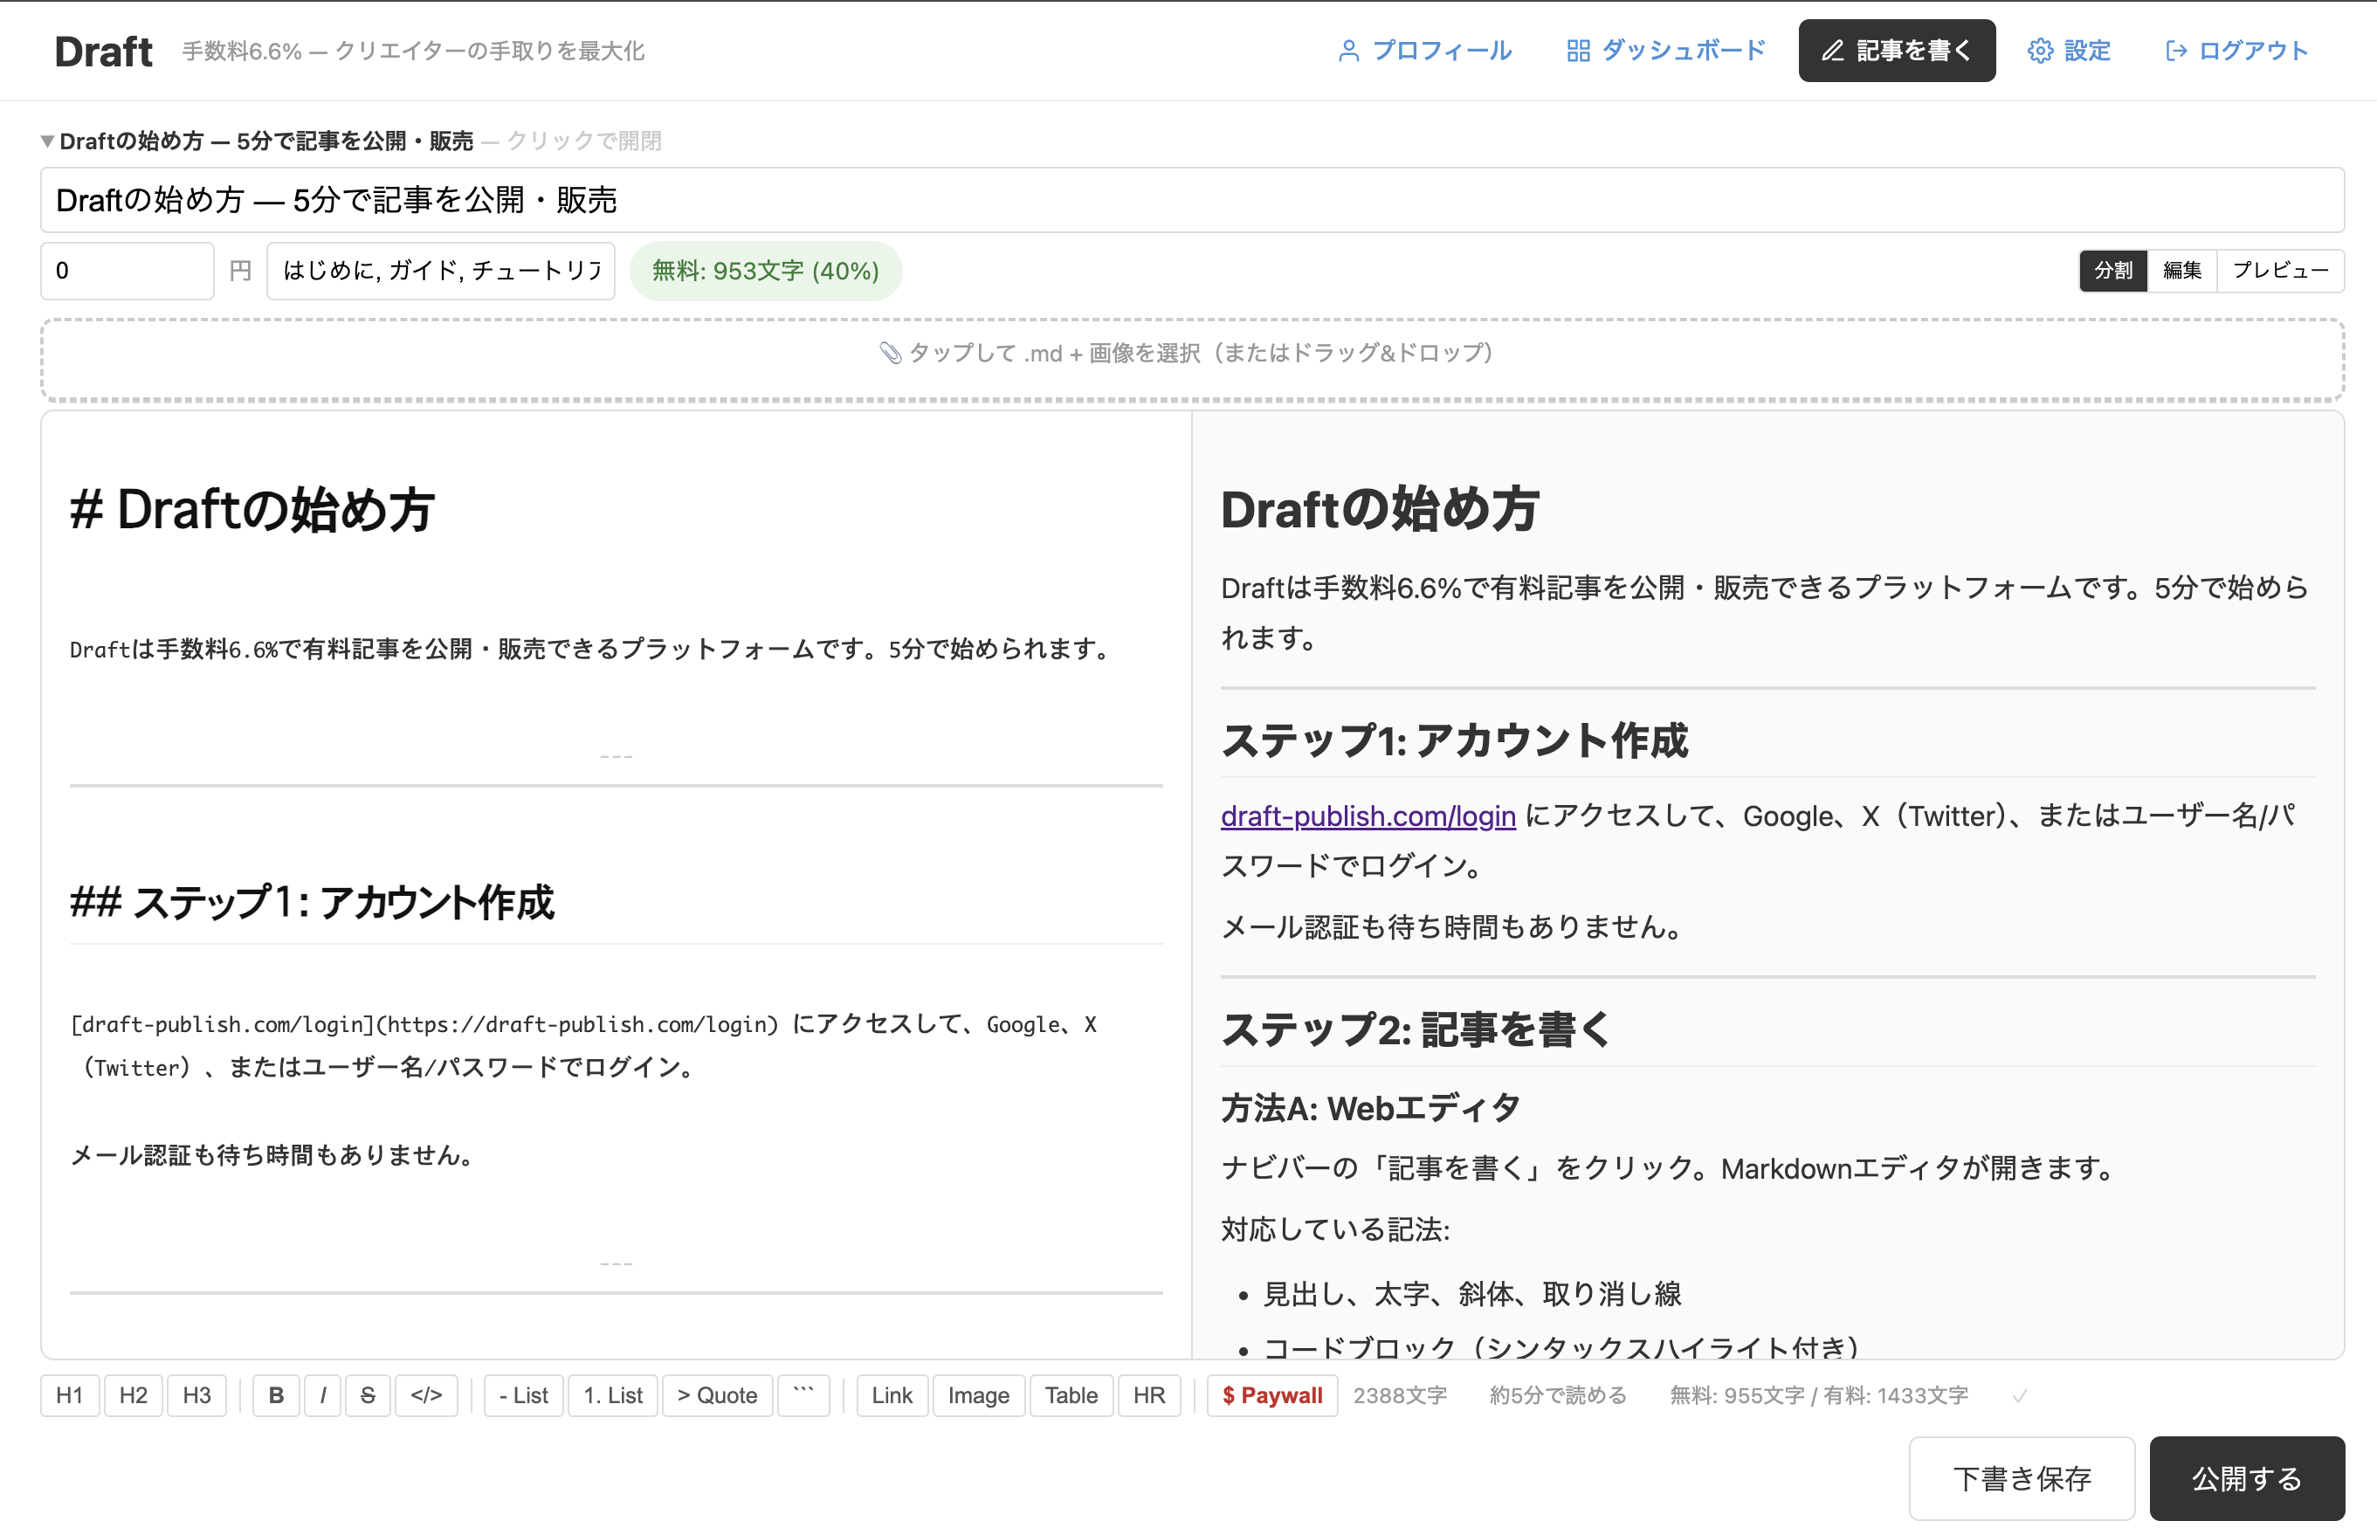2377x1535 pixels.
Task: Click preview subheading 方法A: Webエディタ
Action: click(x=1370, y=1107)
